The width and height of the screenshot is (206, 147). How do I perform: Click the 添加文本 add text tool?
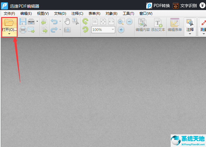[158, 25]
